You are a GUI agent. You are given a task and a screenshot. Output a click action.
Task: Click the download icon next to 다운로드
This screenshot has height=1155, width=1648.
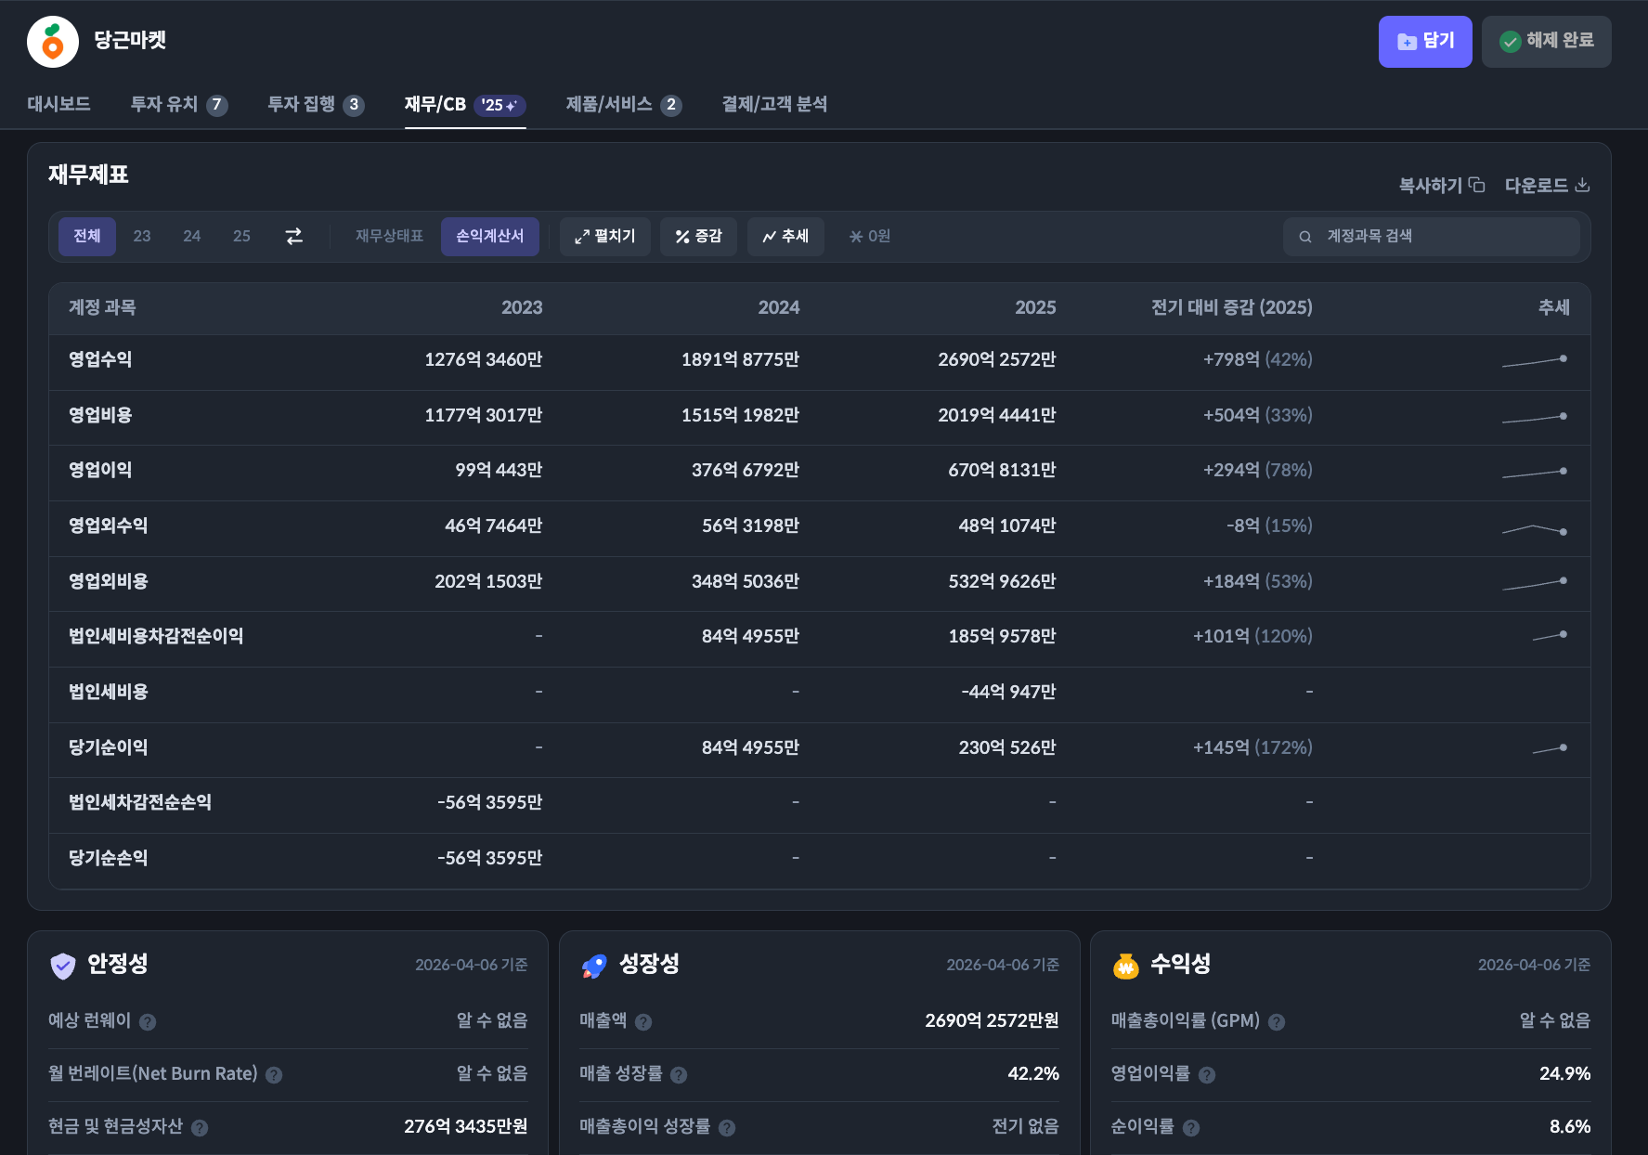1582,185
